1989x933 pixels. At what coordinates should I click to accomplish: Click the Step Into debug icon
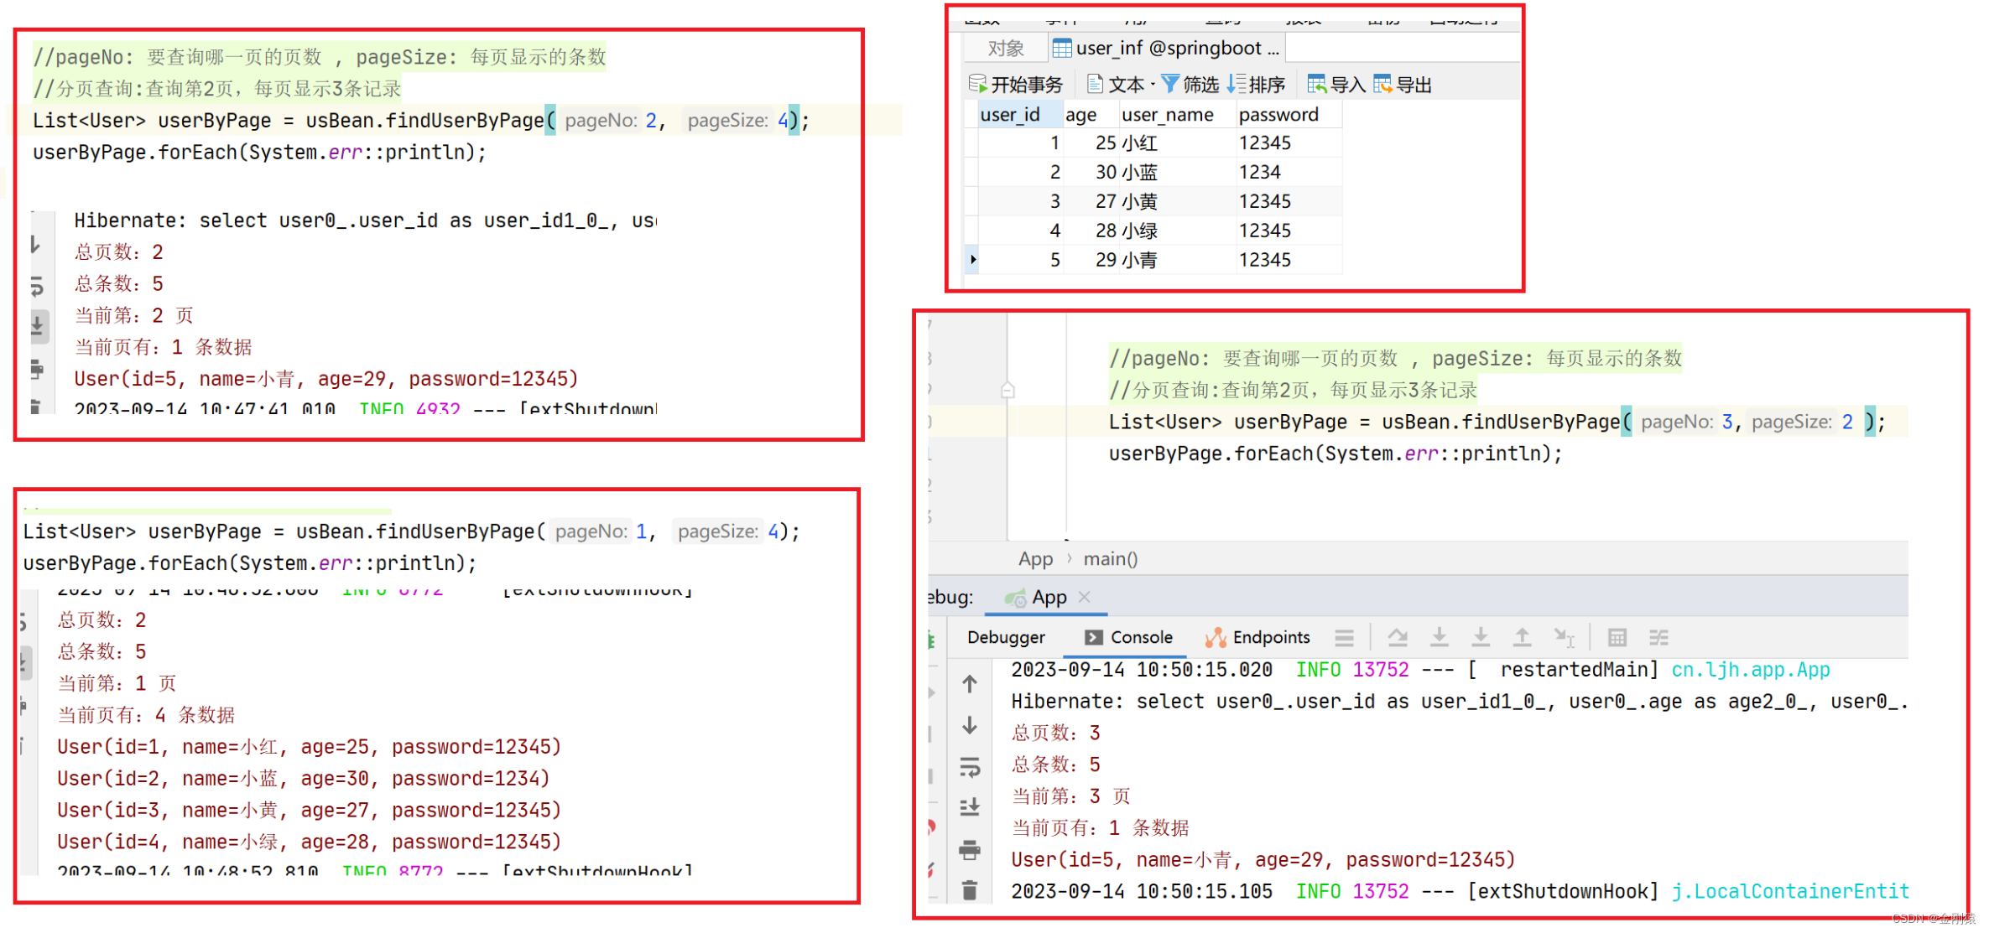click(x=1439, y=639)
